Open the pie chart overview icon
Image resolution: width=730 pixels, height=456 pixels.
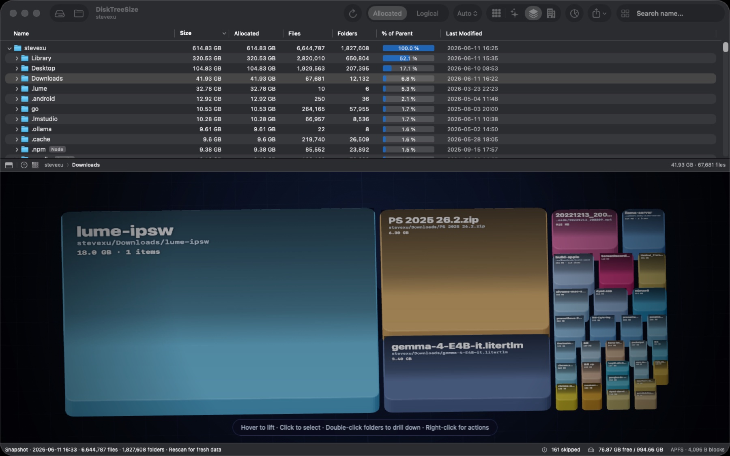[574, 13]
